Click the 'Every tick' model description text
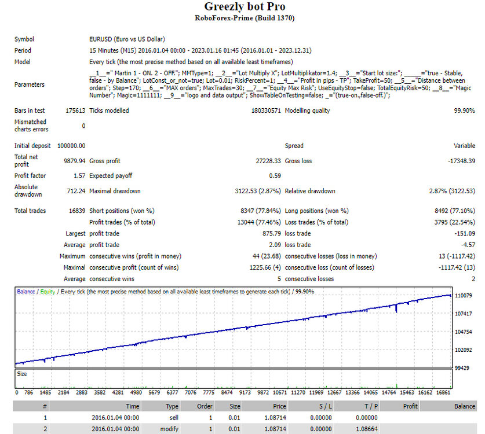This screenshot has height=434, width=485. (191, 62)
